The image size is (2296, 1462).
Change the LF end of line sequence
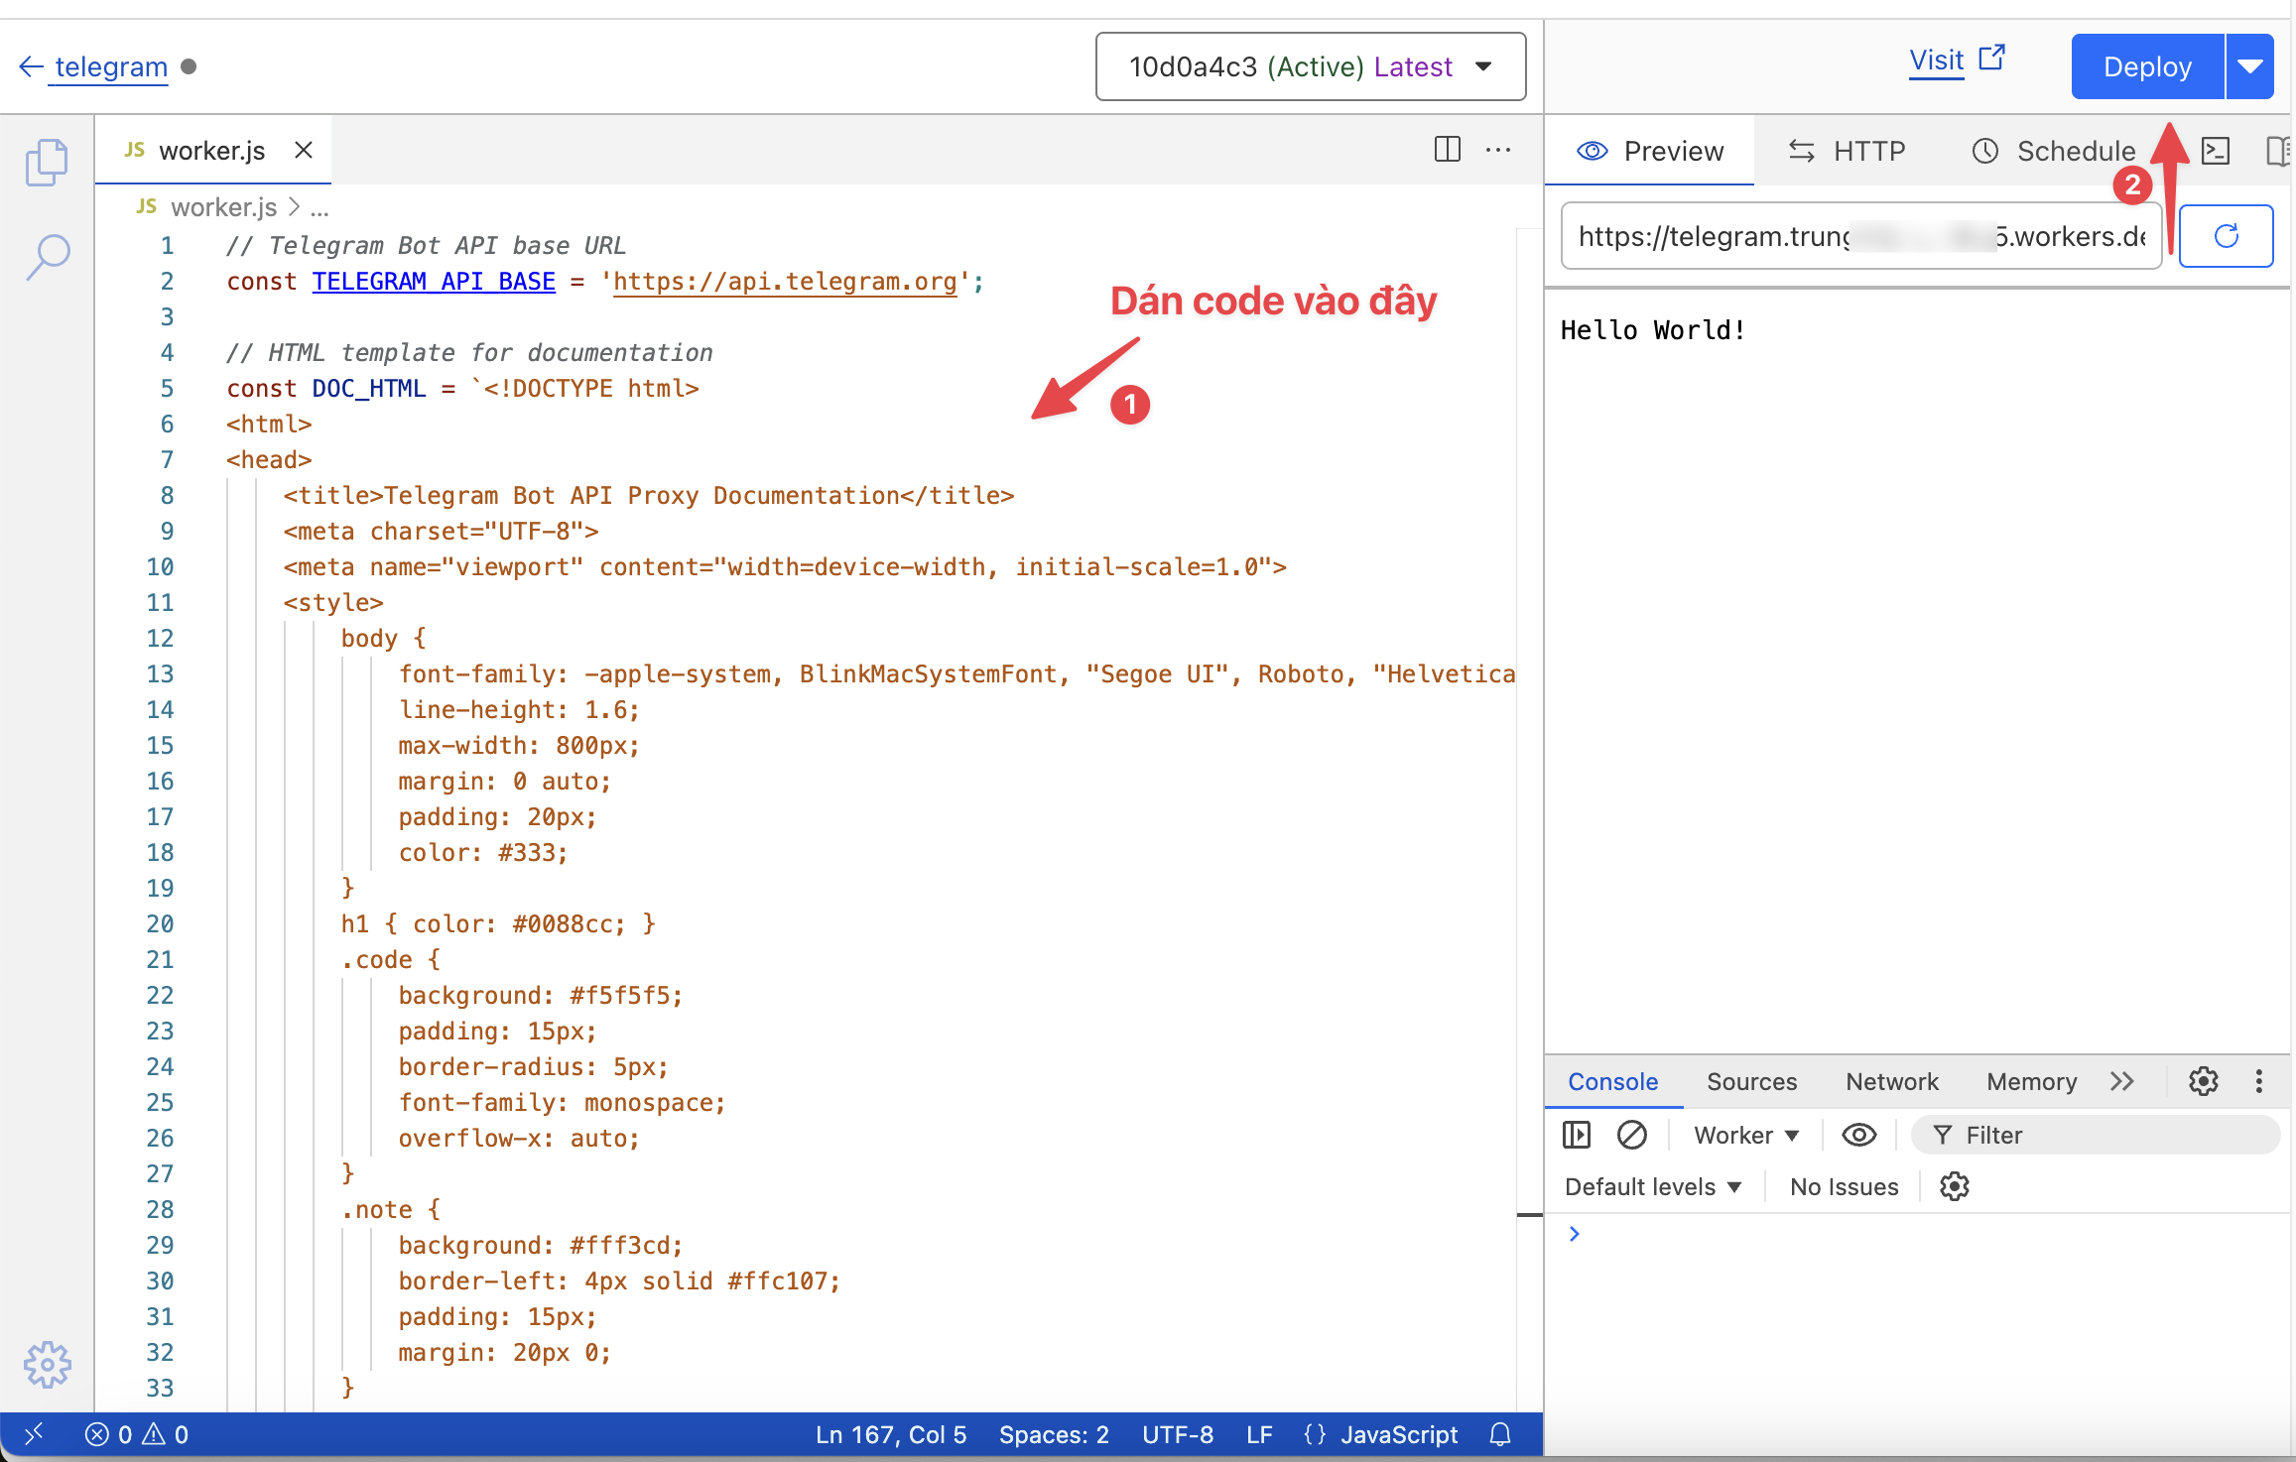point(1259,1434)
